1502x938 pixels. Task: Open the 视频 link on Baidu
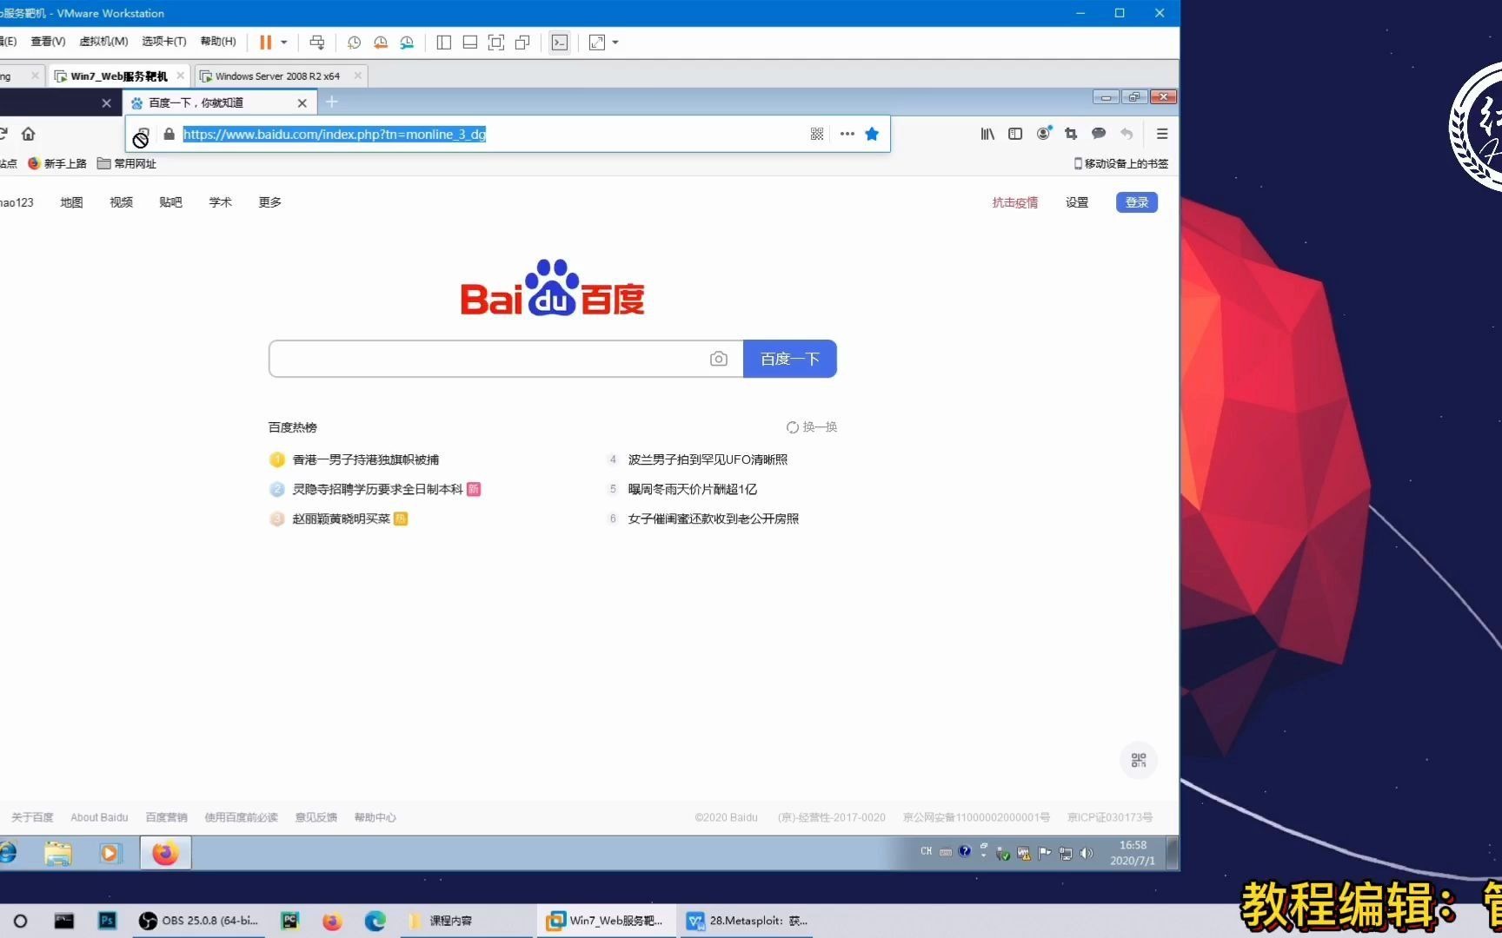coord(121,202)
